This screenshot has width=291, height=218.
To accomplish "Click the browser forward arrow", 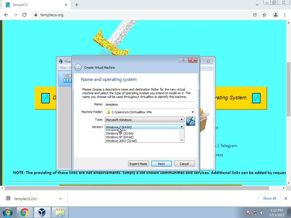I will 15,15.
